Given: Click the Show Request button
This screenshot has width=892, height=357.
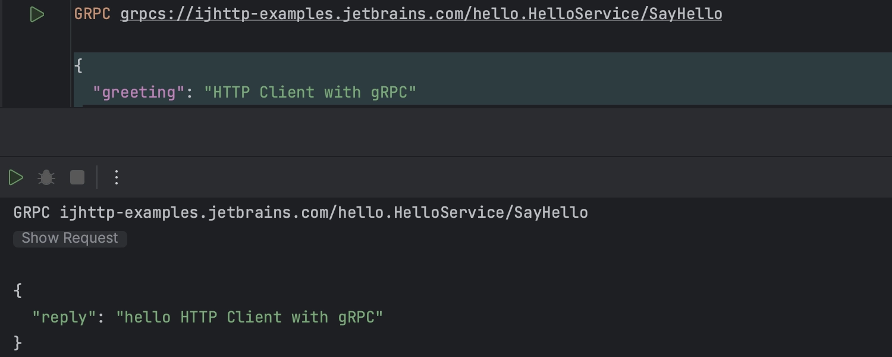Looking at the screenshot, I should (x=70, y=239).
